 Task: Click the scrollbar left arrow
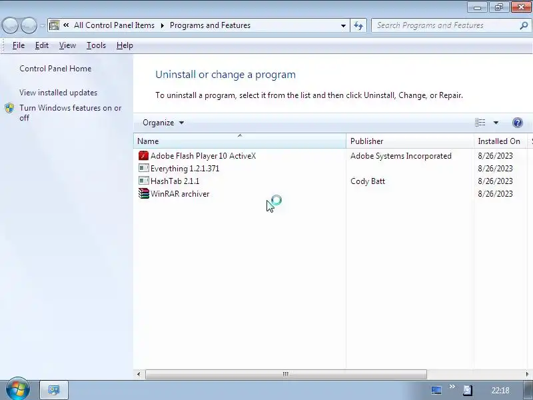(139, 374)
